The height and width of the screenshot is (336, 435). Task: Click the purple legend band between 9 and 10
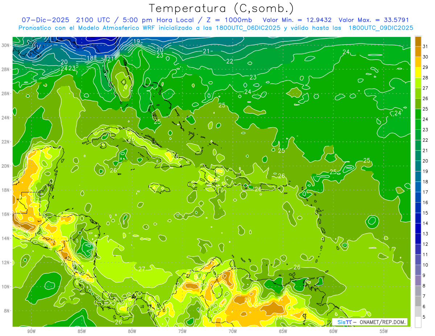tap(418, 270)
